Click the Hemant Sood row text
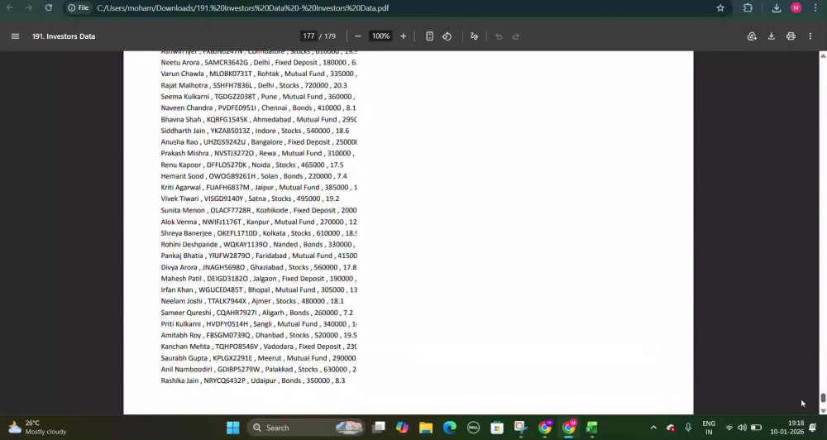 pos(254,176)
